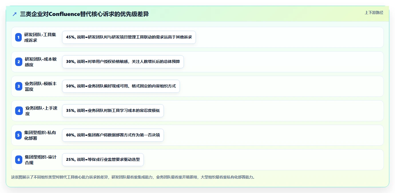Viewport: 395px width, 193px height.
Task: Click the 35% description box about 学习成本容忍度
Action: [x=113, y=111]
